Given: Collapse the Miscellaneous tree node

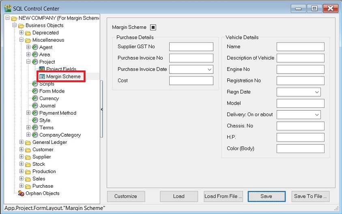Looking at the screenshot, I should coord(22,40).
